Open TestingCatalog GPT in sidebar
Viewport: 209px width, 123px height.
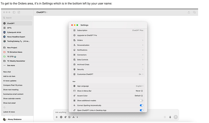coord(16,41)
